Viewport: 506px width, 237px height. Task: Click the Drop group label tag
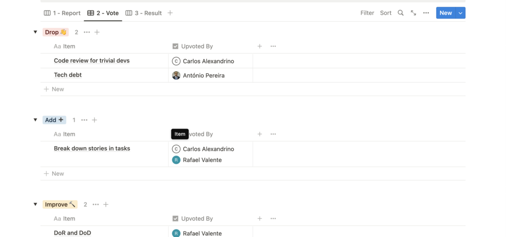[x=55, y=32]
